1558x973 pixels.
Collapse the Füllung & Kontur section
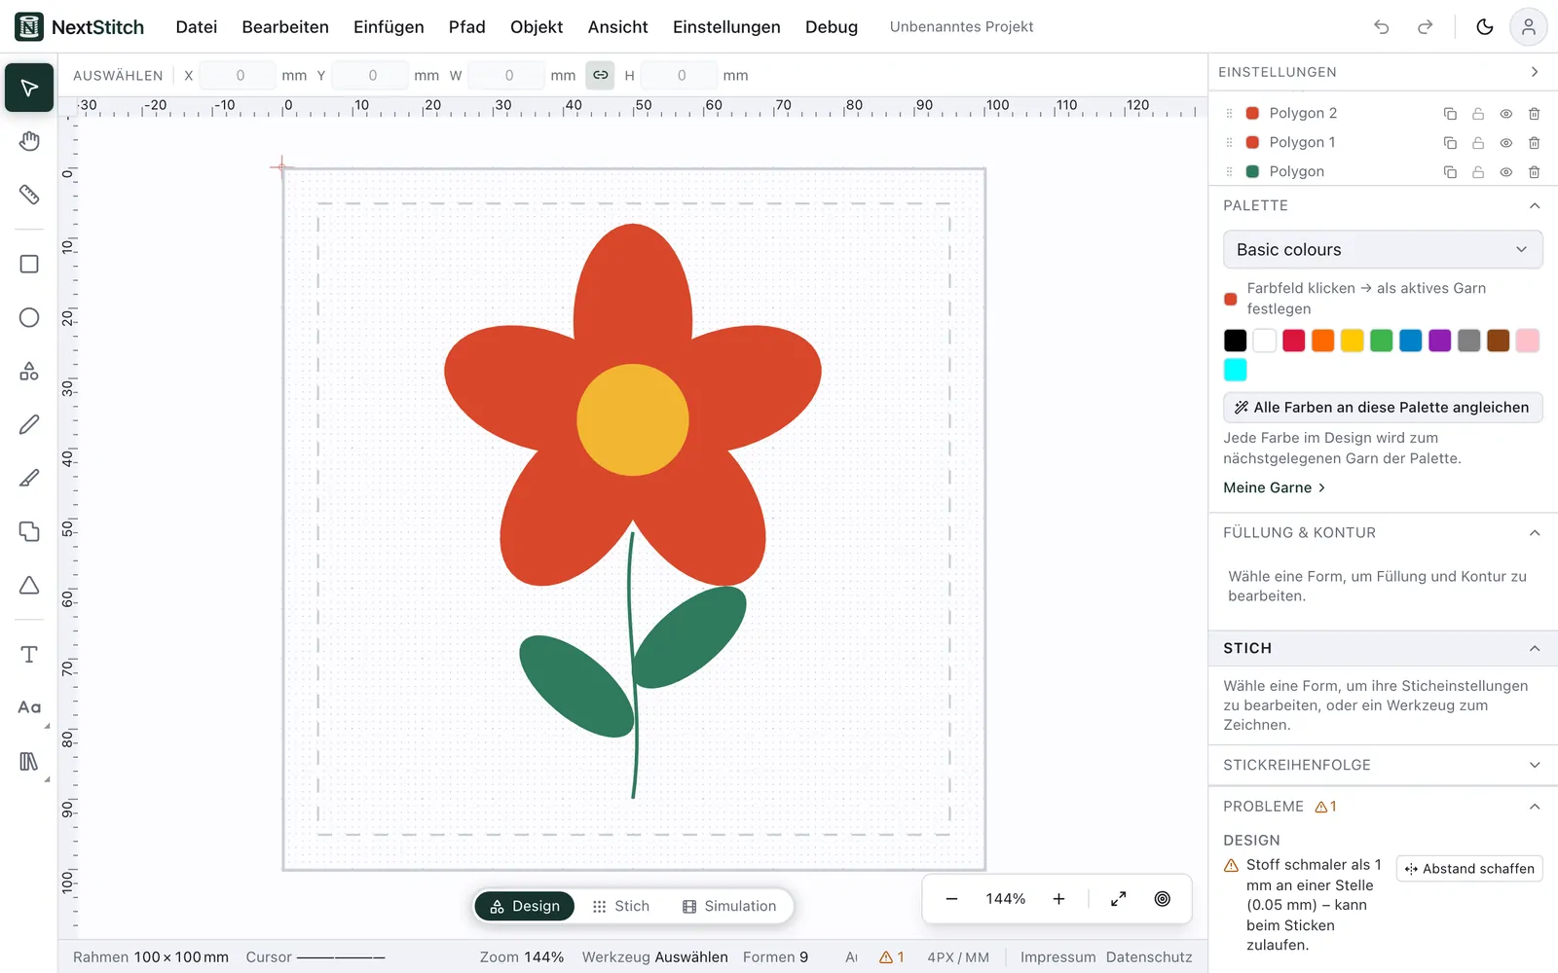point(1534,532)
